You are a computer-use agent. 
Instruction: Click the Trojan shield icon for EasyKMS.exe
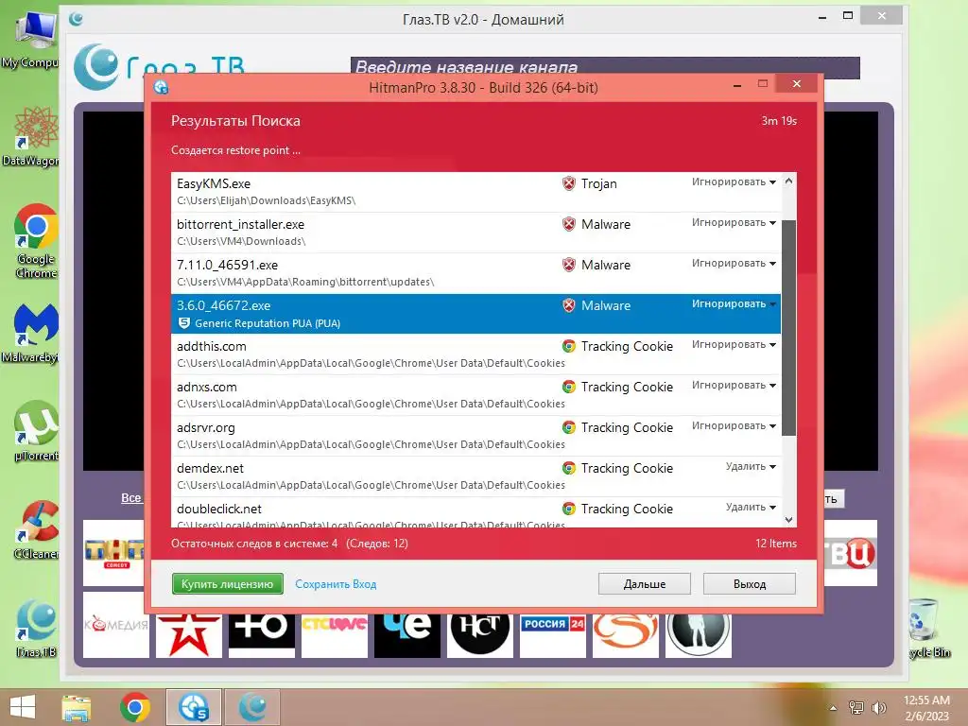pyautogui.click(x=568, y=183)
